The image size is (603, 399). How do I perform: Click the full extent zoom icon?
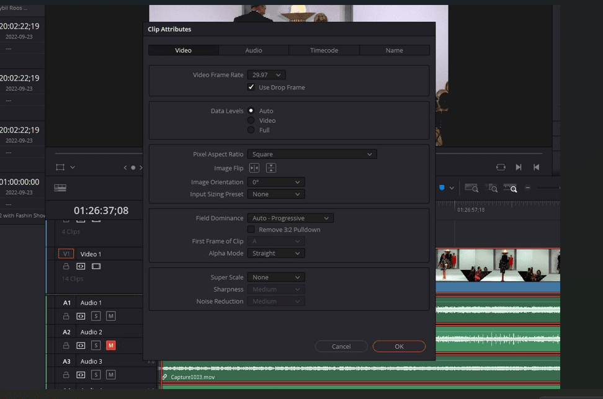[471, 187]
